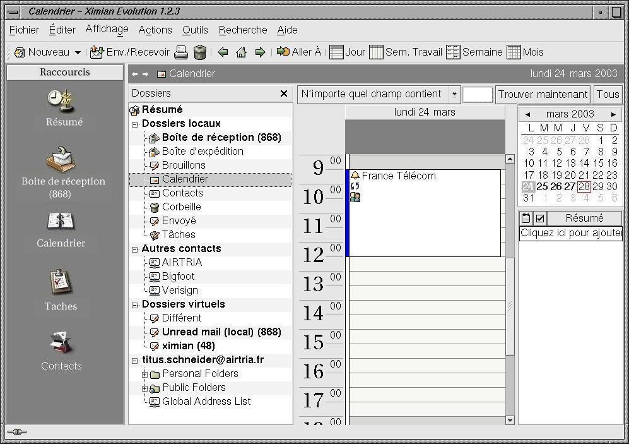Click the calendar vertical scrollbar down arrow
629x444 pixels.
pos(510,420)
